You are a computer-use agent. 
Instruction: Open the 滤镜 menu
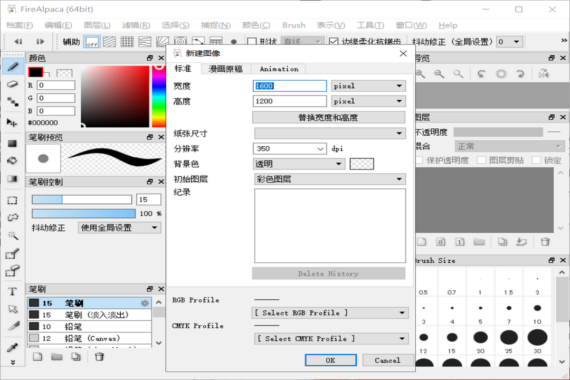click(135, 25)
